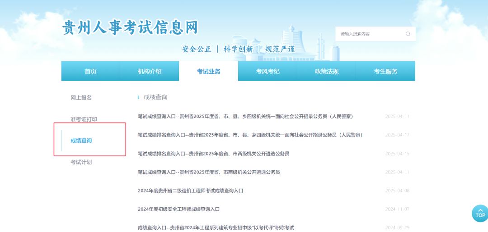
Task: Open the 考风考纪 navigation tab
Action: [267, 71]
